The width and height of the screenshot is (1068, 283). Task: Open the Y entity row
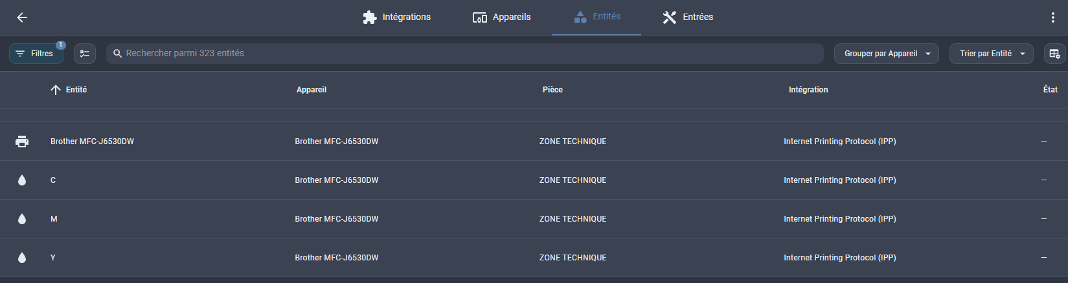click(534, 258)
